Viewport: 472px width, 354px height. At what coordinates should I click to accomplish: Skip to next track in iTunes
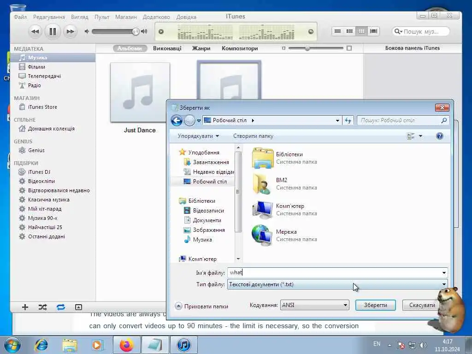click(70, 31)
